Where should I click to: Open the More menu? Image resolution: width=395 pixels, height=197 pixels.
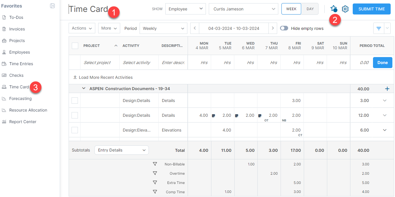coord(109,28)
